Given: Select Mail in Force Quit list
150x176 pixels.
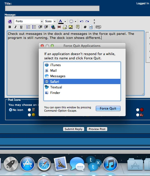Looking at the screenshot, I should (82, 70).
